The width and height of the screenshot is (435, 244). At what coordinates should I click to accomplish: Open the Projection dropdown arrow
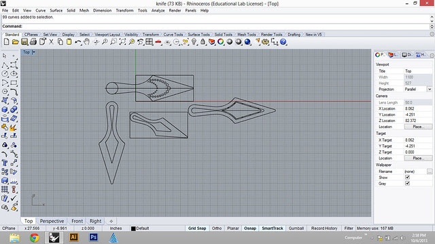click(x=430, y=89)
